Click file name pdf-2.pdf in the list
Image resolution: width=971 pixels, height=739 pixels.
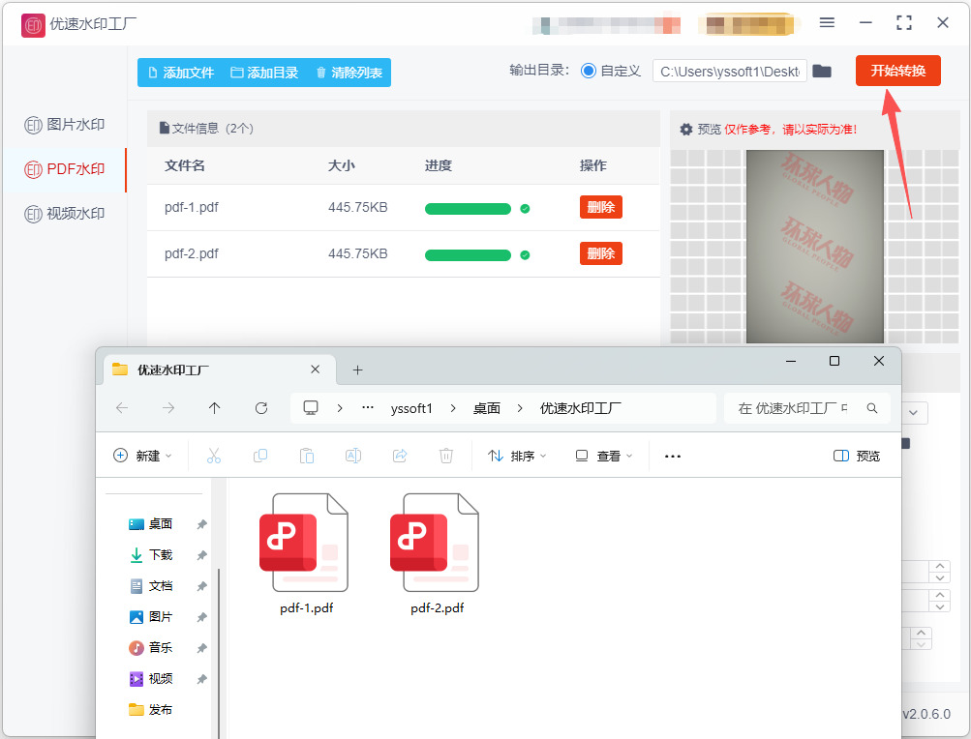pos(192,253)
